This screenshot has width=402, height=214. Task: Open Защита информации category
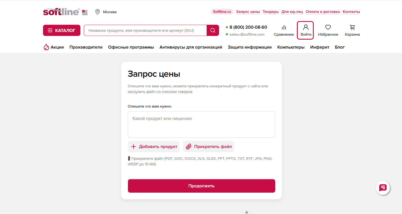[x=250, y=47]
